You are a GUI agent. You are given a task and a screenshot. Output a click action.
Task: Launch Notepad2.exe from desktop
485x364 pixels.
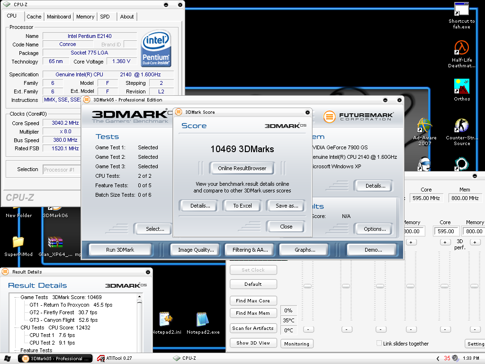203,323
